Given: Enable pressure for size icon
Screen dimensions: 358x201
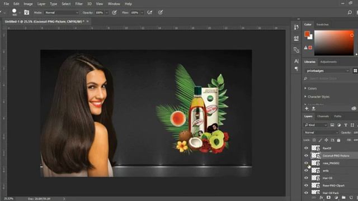Looking at the screenshot, I should [161, 12].
